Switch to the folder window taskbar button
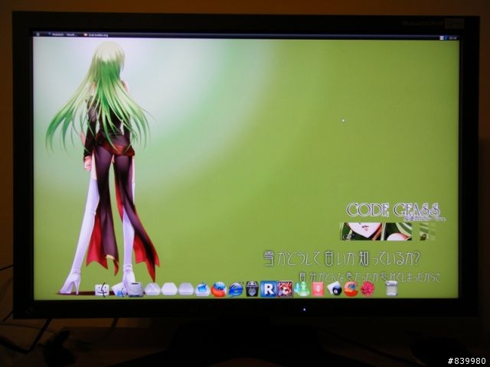This screenshot has height=367, width=490. (x=96, y=34)
